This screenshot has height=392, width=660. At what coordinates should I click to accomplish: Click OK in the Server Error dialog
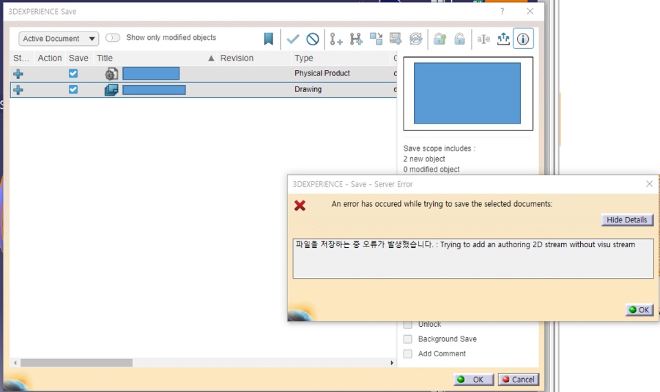(639, 310)
